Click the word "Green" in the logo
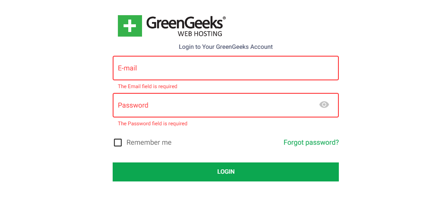 [x=164, y=23]
